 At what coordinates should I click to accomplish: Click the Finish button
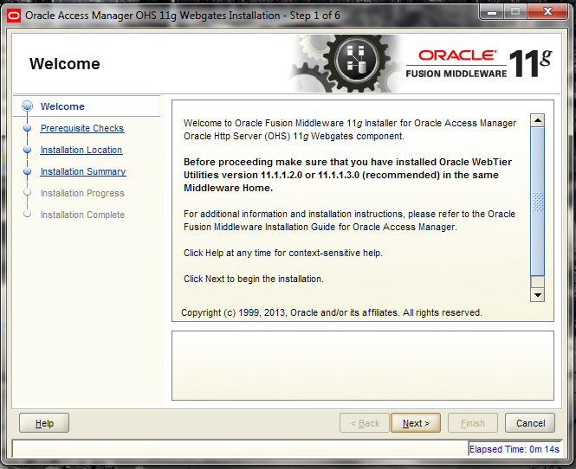click(x=473, y=423)
